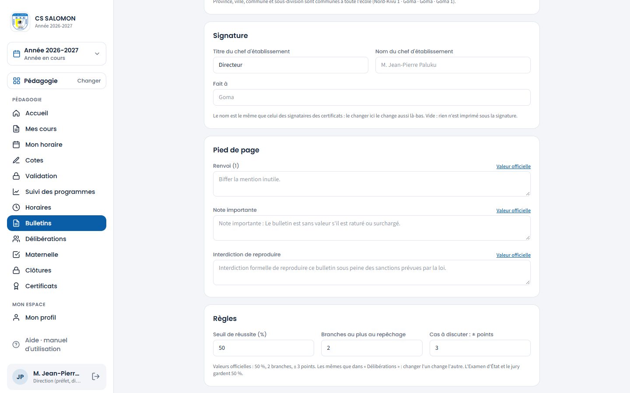Select Délibérations in the sidebar
The image size is (630, 393).
56,239
